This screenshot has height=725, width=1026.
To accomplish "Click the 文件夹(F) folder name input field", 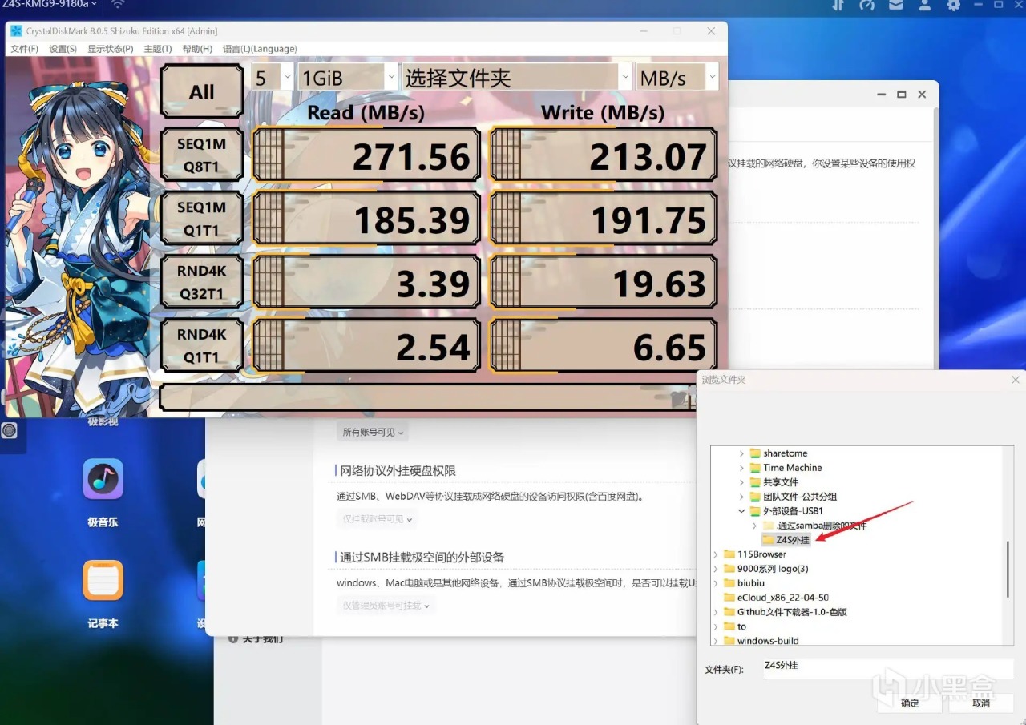I will click(888, 667).
